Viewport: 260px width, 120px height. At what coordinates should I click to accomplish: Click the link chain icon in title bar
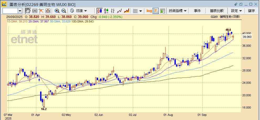pos(236,4)
